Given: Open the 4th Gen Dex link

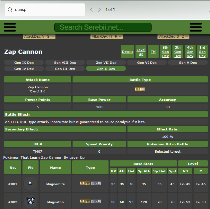Looking at the screenshot, I should pos(190,52).
